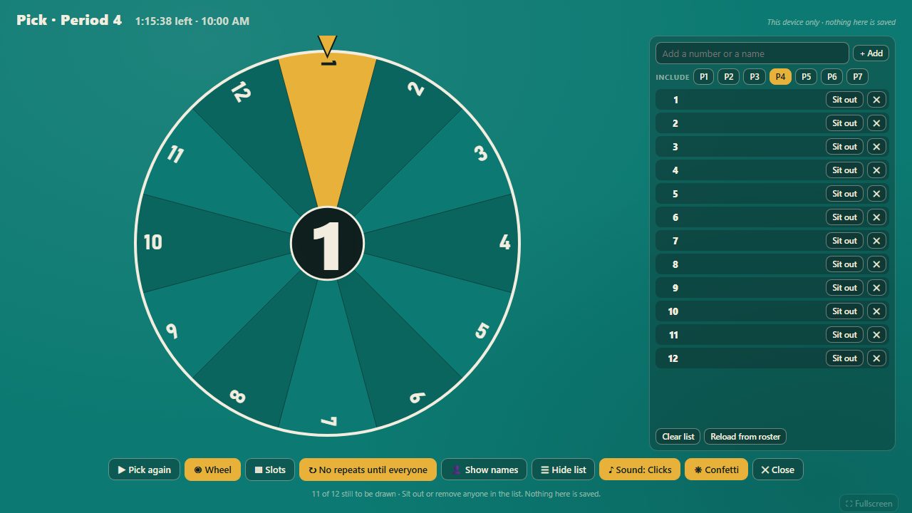
Task: Remove entry 11 with its X icon
Action: (x=876, y=335)
